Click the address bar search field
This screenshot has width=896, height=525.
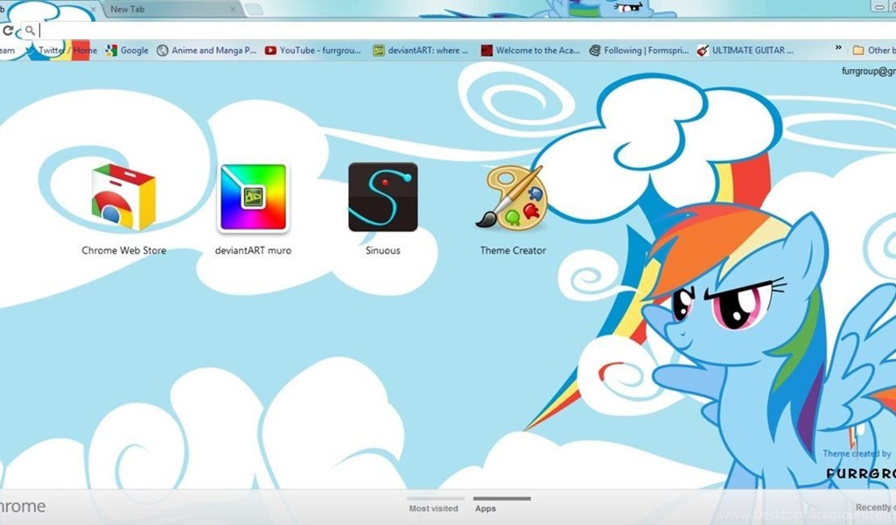point(457,31)
